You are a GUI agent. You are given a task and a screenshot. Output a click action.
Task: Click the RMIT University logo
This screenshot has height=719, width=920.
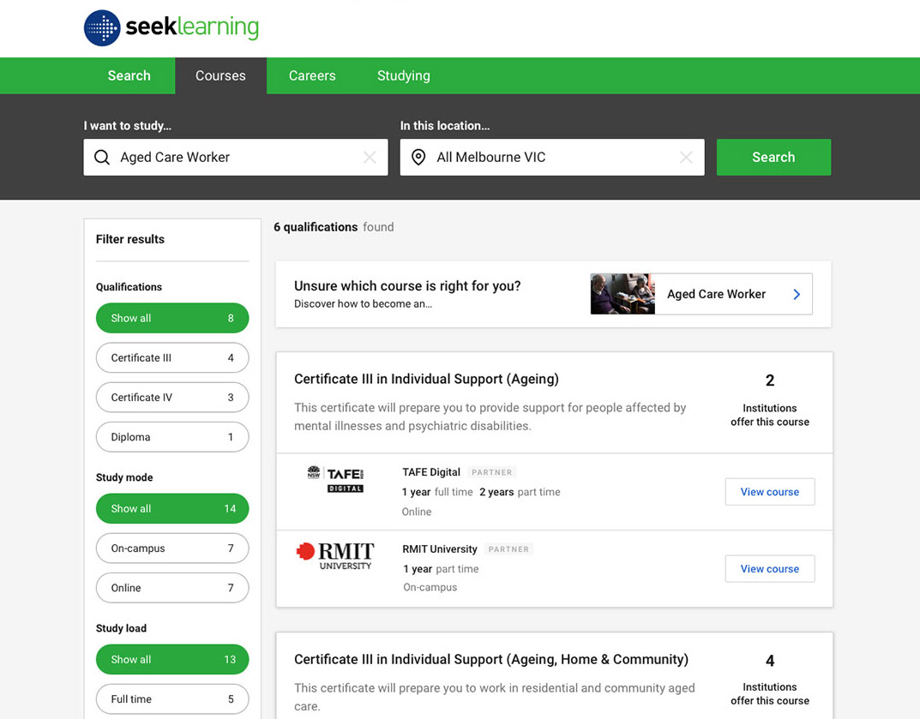(335, 556)
